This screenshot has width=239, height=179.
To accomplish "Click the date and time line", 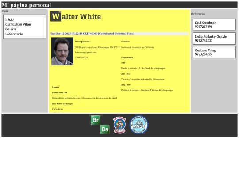I will [x=119, y=34].
